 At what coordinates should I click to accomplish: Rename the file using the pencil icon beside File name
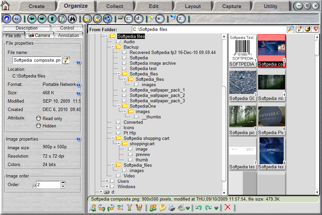tap(66, 60)
